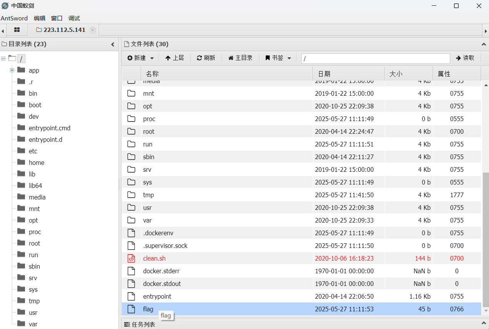Viewport: 489px width, 329px height.
Task: Expand the app folder in tree
Action: (12, 70)
